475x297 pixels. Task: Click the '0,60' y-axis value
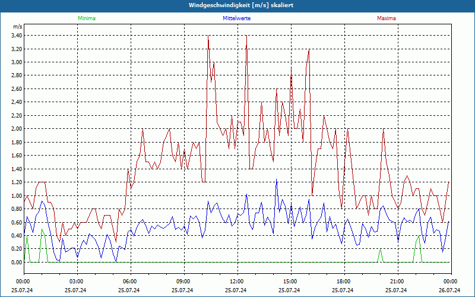pos(17,222)
